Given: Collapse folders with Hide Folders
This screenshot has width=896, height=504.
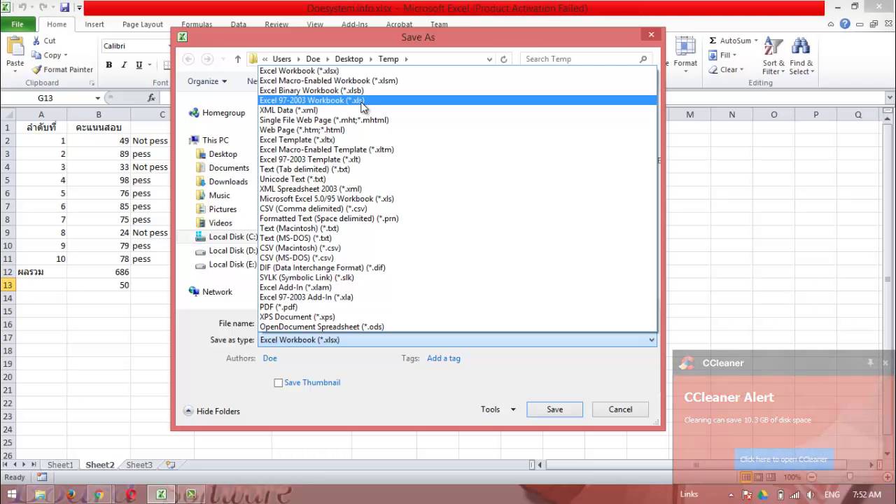Looking at the screenshot, I should click(211, 411).
